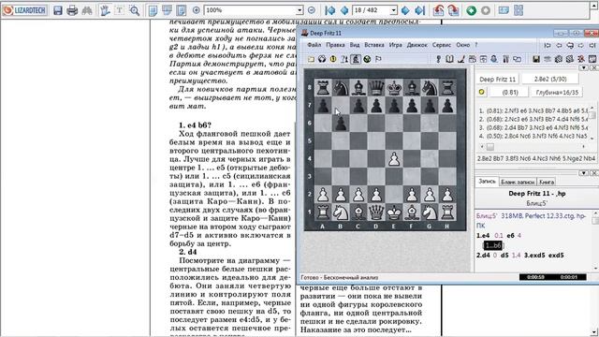Image resolution: width=599 pixels, height=337 pixels.
Task: Open the Правка menu
Action: tap(335, 45)
